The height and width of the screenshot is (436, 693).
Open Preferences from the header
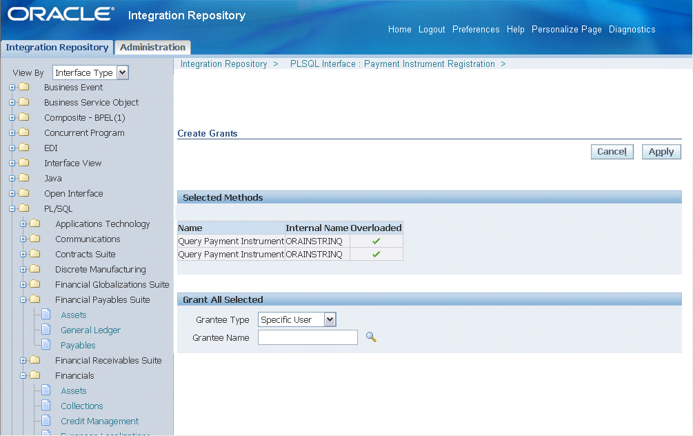[x=476, y=29]
